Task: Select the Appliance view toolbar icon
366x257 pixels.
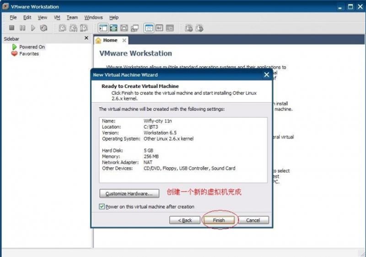Action: click(x=159, y=28)
